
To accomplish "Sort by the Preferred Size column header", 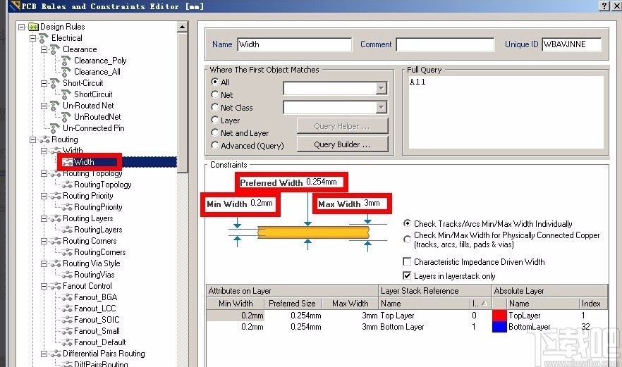I will (292, 304).
